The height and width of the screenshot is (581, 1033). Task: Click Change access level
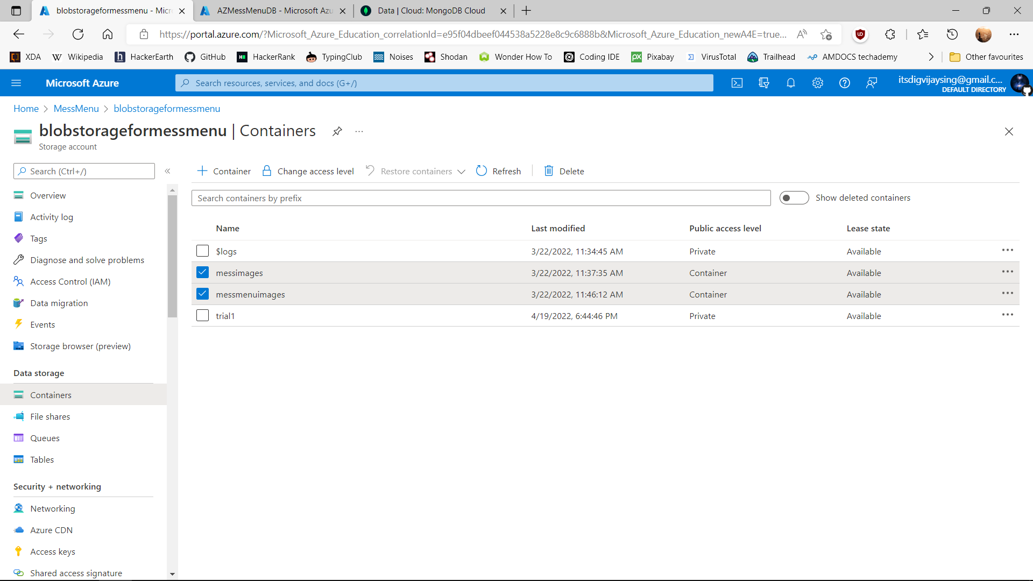click(x=315, y=171)
